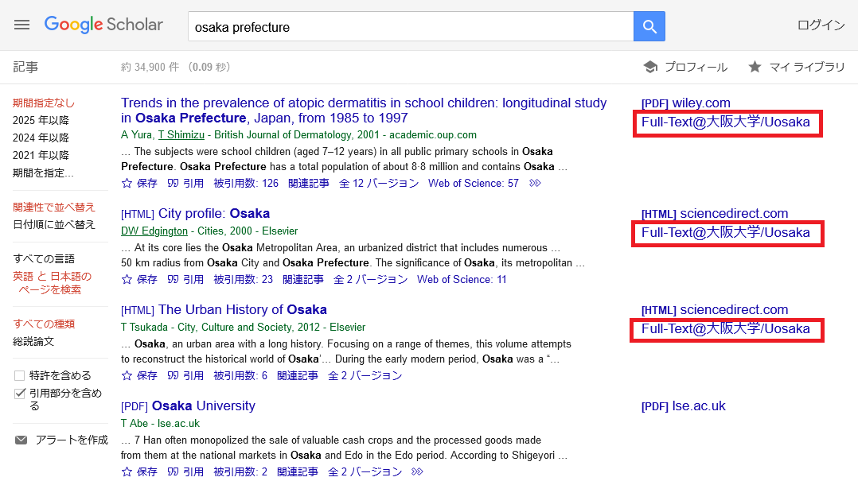Open Trends in atopic dermatitis article title
Screen dimensions: 858x485
coord(364,111)
